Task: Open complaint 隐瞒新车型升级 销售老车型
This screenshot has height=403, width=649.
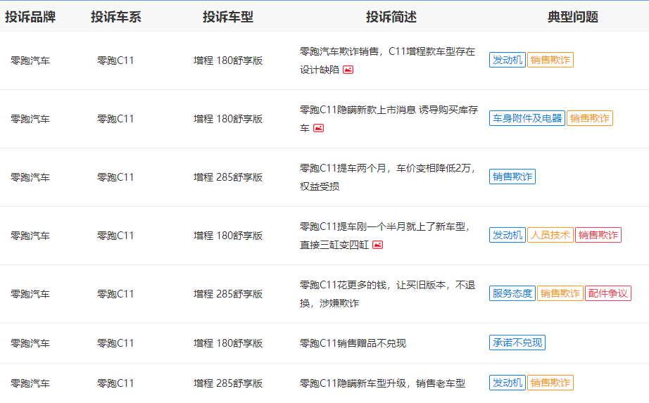Action: point(382,383)
